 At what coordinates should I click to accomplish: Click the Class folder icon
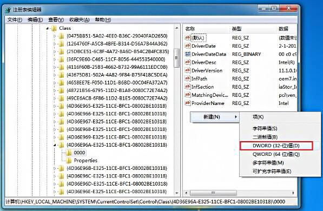point(54,28)
